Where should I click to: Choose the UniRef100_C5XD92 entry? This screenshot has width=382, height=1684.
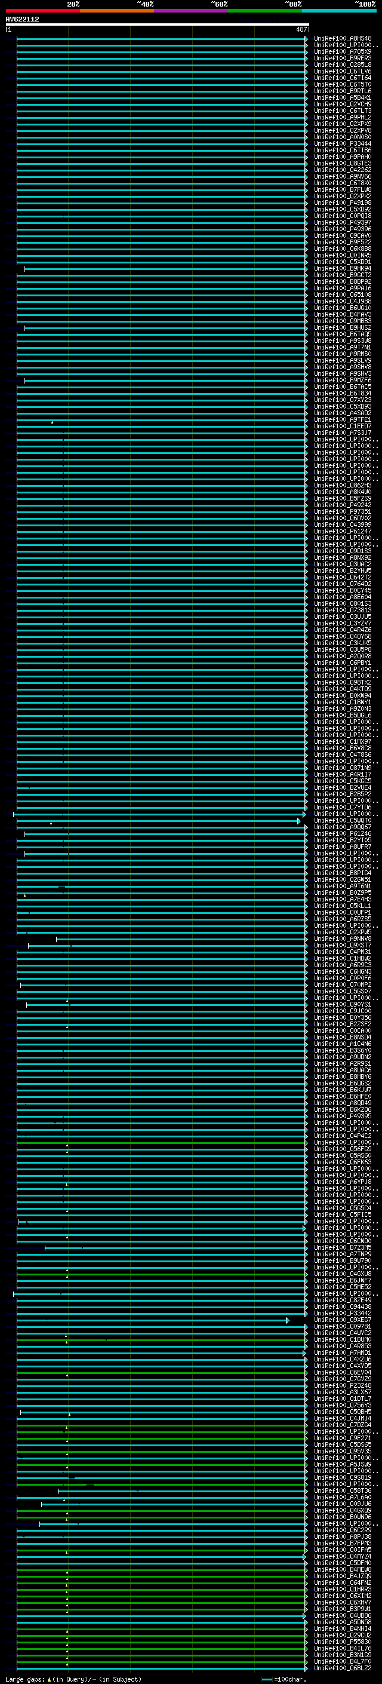(x=342, y=209)
